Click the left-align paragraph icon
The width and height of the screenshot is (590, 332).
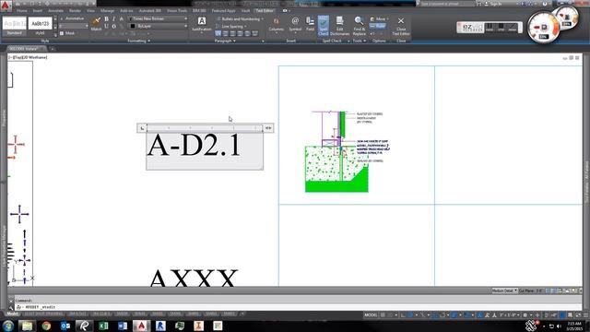(225, 33)
